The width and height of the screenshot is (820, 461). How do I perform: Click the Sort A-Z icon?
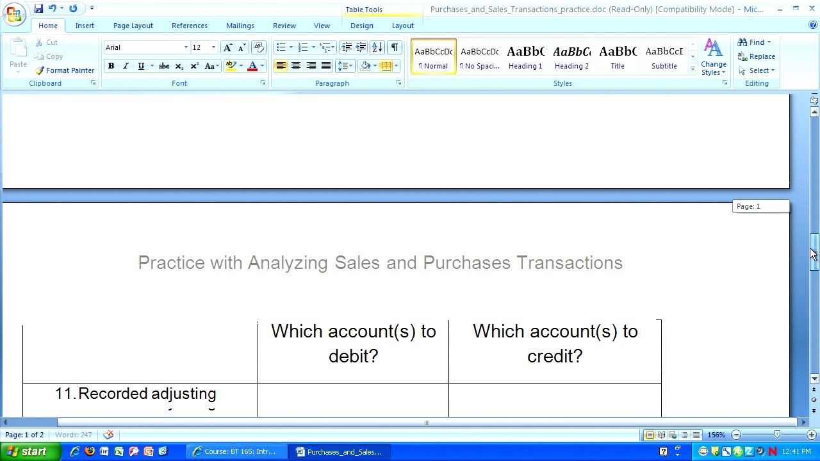[377, 47]
